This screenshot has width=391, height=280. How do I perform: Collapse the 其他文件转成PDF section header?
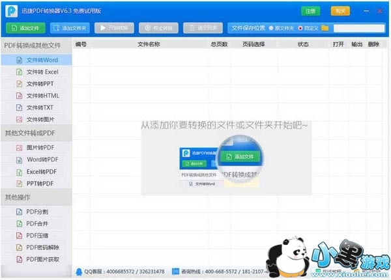click(36, 133)
